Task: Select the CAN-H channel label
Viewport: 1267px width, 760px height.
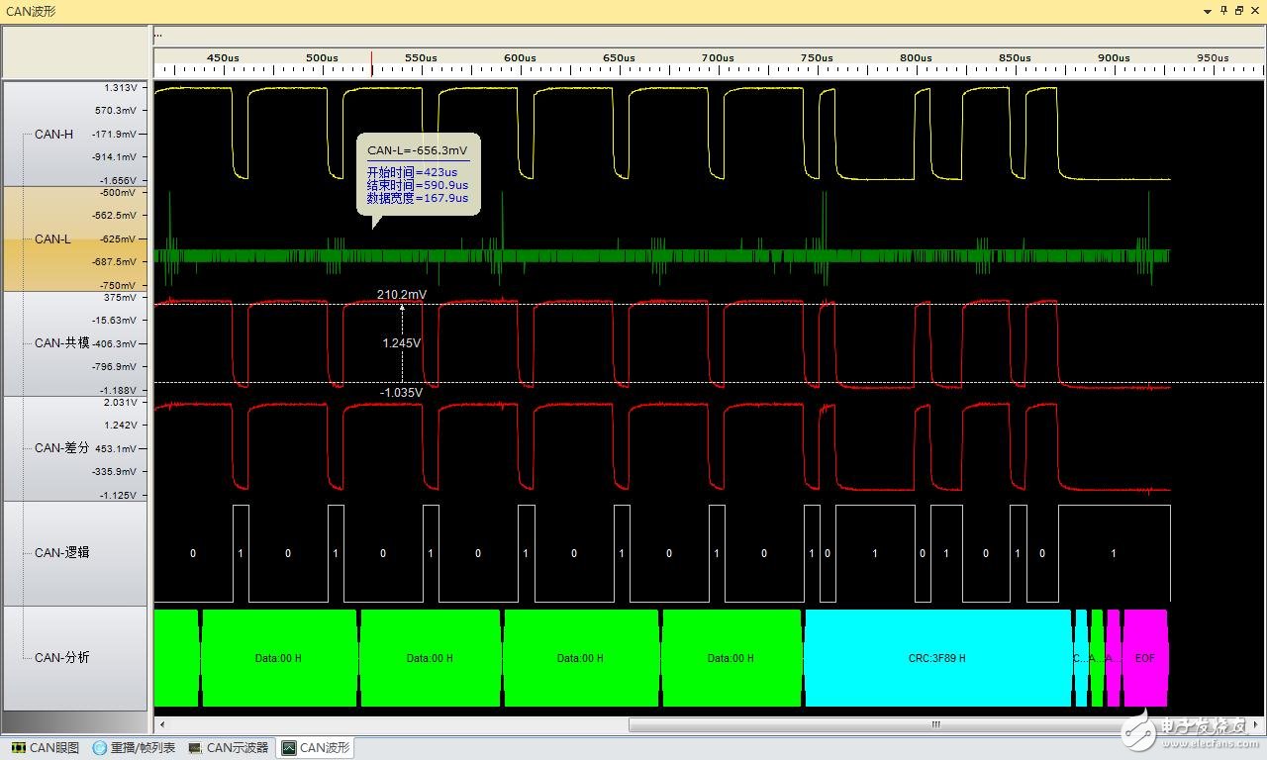Action: pyautogui.click(x=53, y=134)
